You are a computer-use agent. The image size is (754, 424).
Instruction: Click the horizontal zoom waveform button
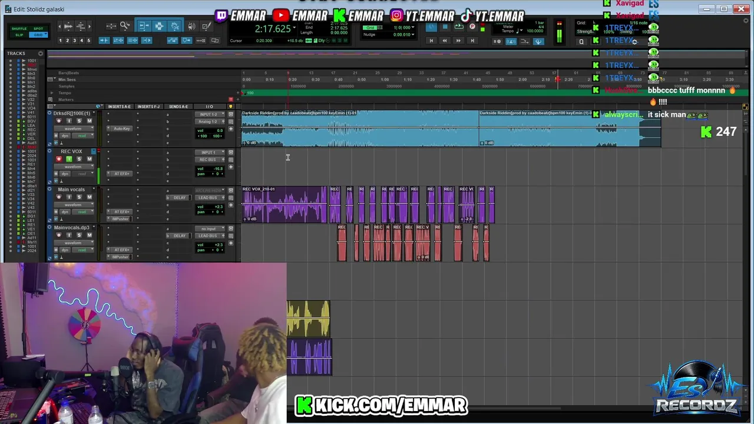pyautogui.click(x=68, y=26)
